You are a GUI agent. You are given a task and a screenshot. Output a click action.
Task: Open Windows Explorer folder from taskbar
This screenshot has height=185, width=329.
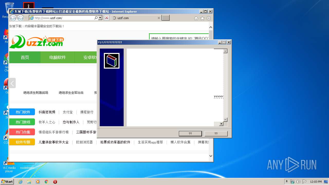click(29, 182)
